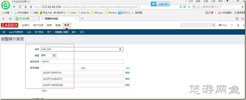Click the 脚本名称 field mail.sh
Image resolution: width=246 pixels, height=100 pixels.
click(82, 62)
